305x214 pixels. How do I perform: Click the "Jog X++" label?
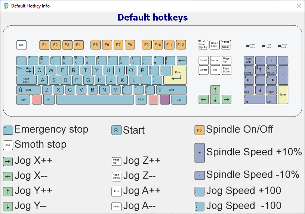click(34, 161)
